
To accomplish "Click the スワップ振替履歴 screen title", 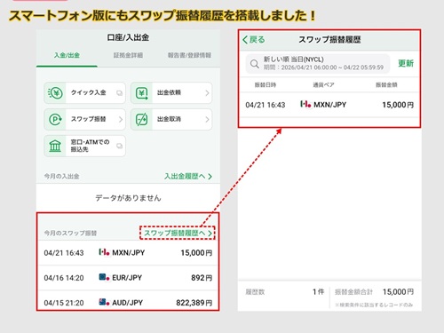I will pos(329,40).
